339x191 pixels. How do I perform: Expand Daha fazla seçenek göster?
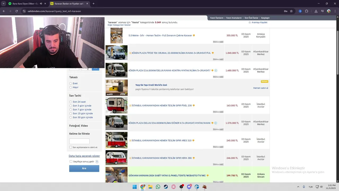click(84, 156)
